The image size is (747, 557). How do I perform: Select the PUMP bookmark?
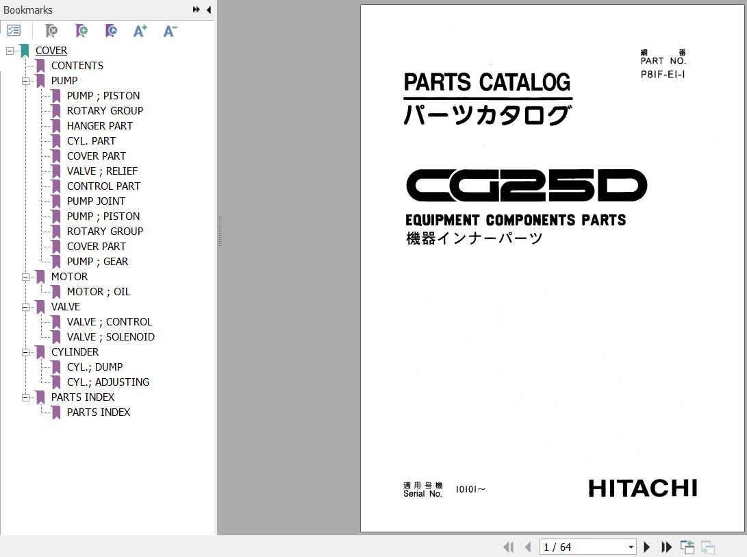click(x=64, y=81)
